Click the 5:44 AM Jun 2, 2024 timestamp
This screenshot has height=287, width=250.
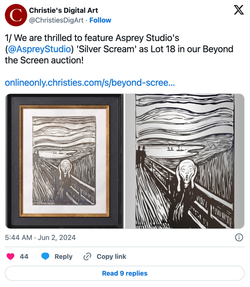pos(40,237)
